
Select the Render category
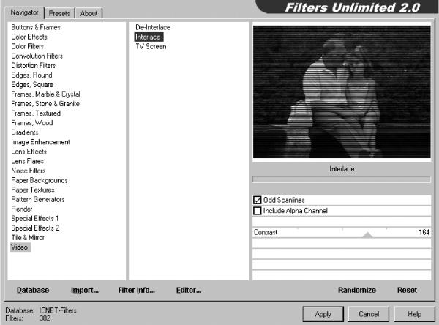22,209
